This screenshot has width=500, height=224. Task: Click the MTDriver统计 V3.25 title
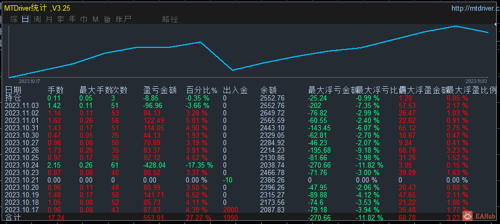coord(37,9)
